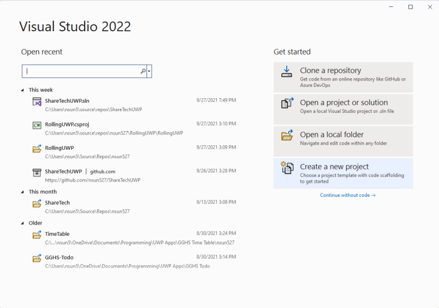This screenshot has width=439, height=308.
Task: Click the Clone a repository download icon
Action: tap(287, 71)
